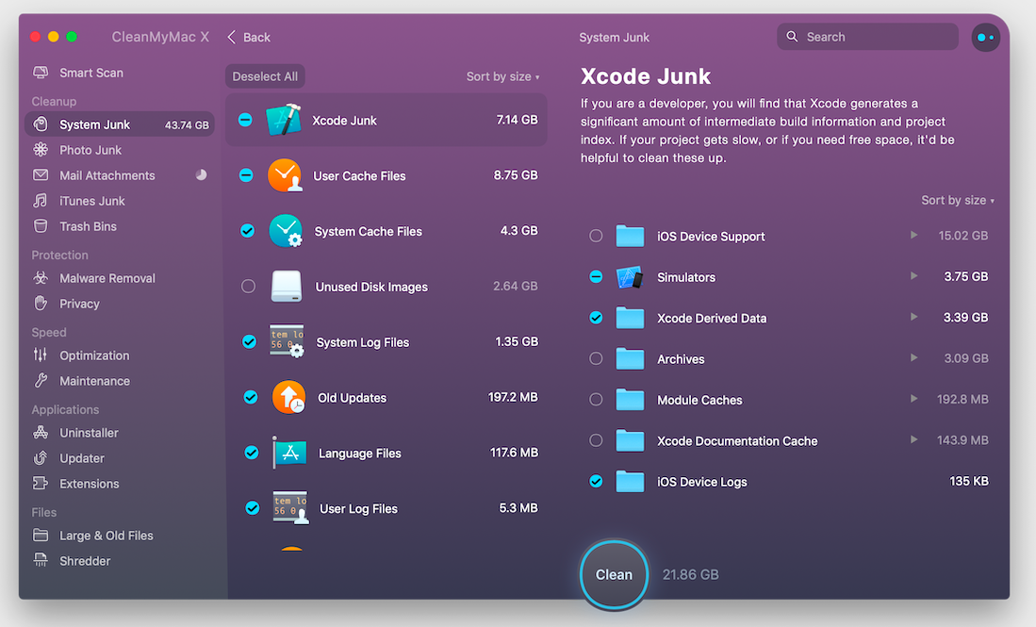Viewport: 1036px width, 627px height.
Task: Uncheck Language Files
Action: click(x=251, y=453)
